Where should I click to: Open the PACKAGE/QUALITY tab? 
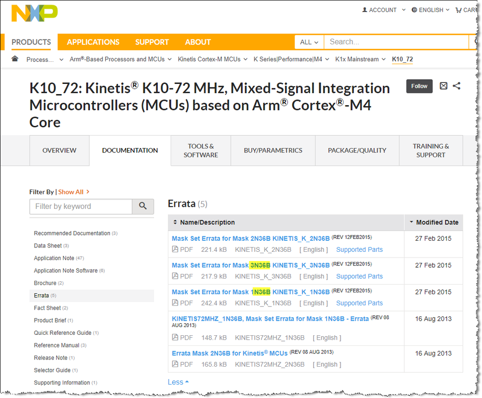(x=357, y=151)
